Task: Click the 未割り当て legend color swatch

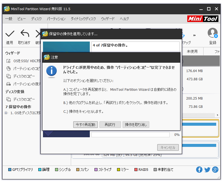Action: pos(155,169)
